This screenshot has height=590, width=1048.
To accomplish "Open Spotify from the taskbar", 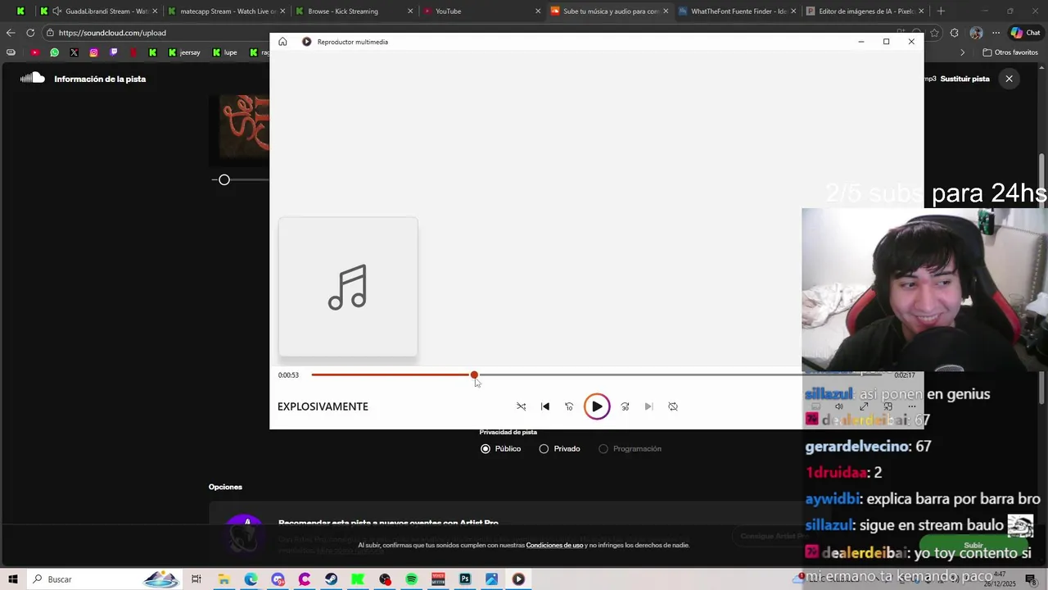I will pos(411,579).
